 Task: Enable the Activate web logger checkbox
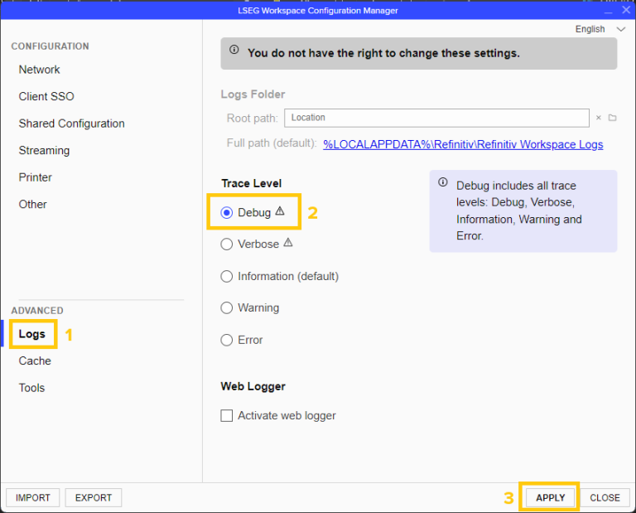click(x=227, y=416)
